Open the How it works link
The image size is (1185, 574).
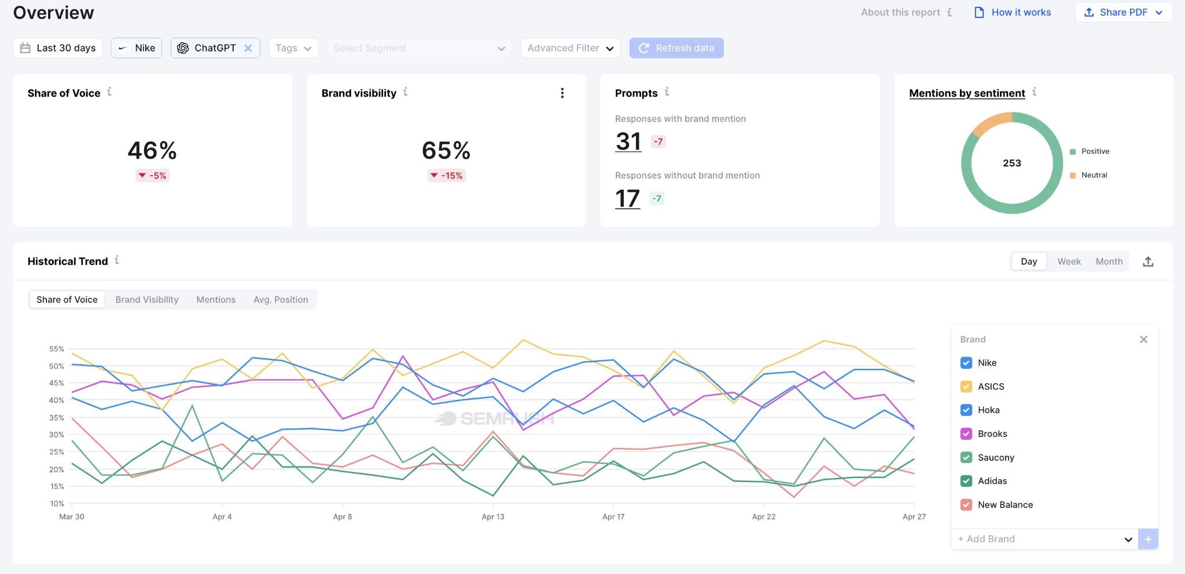coord(1021,12)
